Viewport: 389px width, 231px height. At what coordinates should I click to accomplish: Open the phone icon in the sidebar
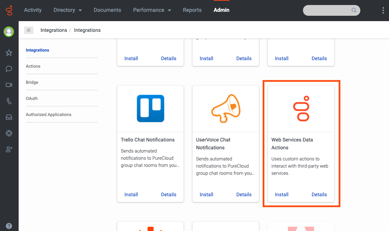click(x=9, y=101)
